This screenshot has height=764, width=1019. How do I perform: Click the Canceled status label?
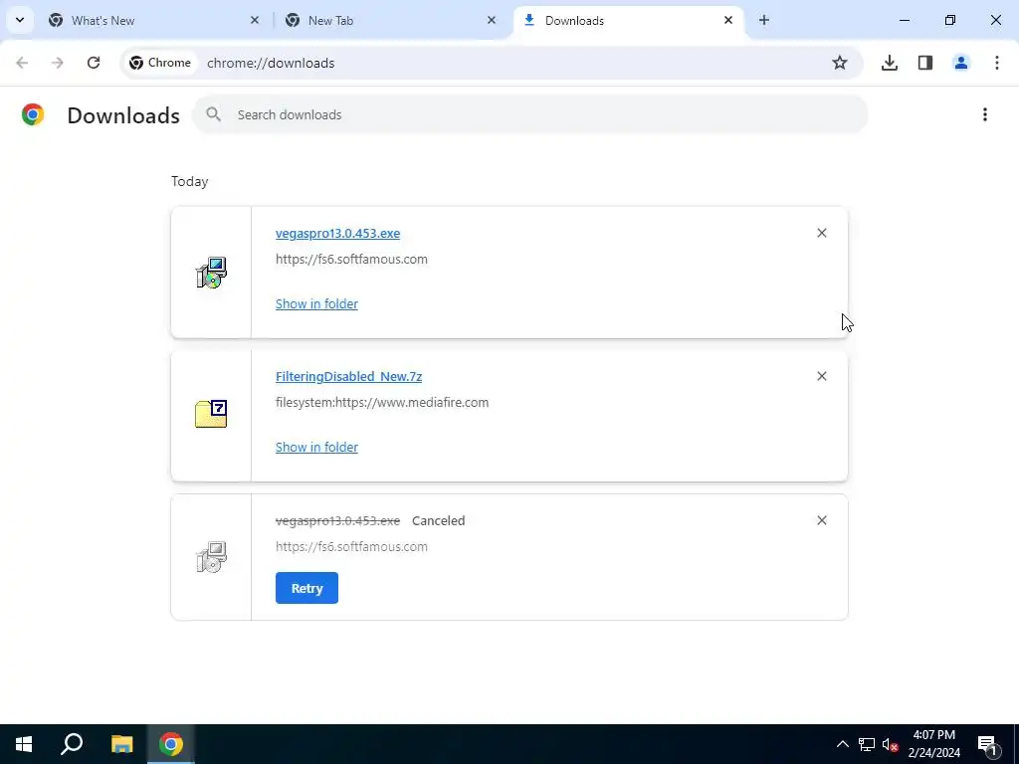point(439,521)
